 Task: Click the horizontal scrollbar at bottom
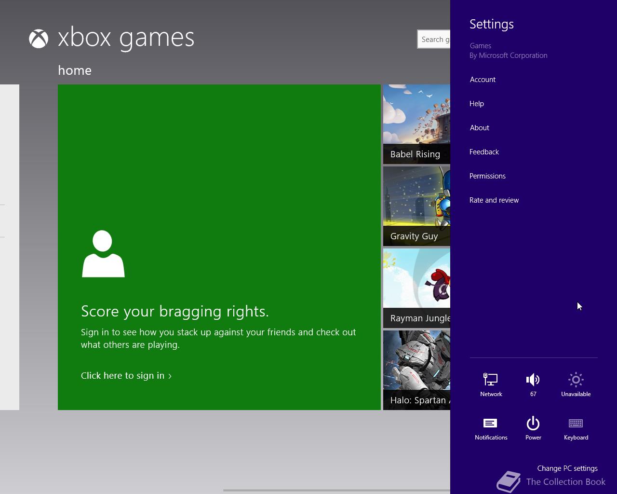point(336,490)
